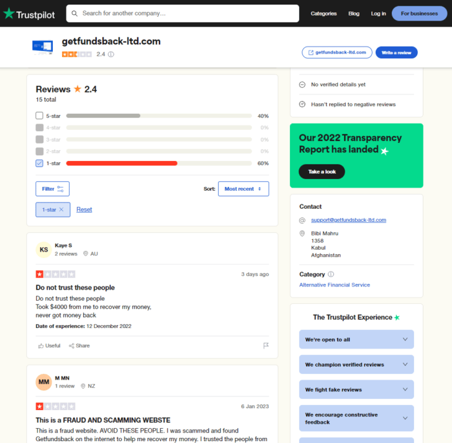The height and width of the screenshot is (443, 452).
Task: Click the No verified details icon
Action: pyautogui.click(x=302, y=85)
